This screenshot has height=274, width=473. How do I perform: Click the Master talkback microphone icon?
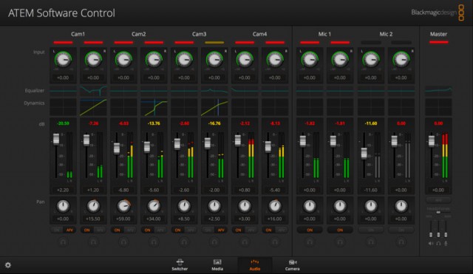(446, 244)
